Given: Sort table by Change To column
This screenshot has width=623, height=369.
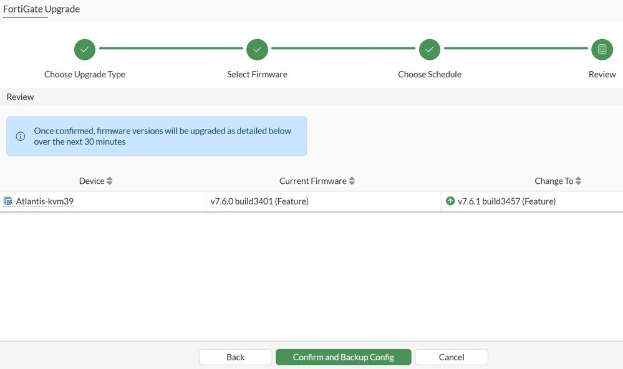Looking at the screenshot, I should click(x=578, y=181).
